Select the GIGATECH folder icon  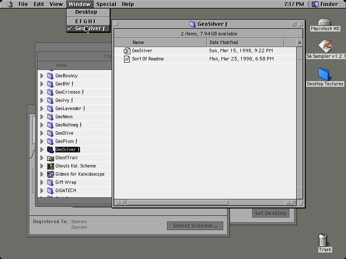coord(50,190)
